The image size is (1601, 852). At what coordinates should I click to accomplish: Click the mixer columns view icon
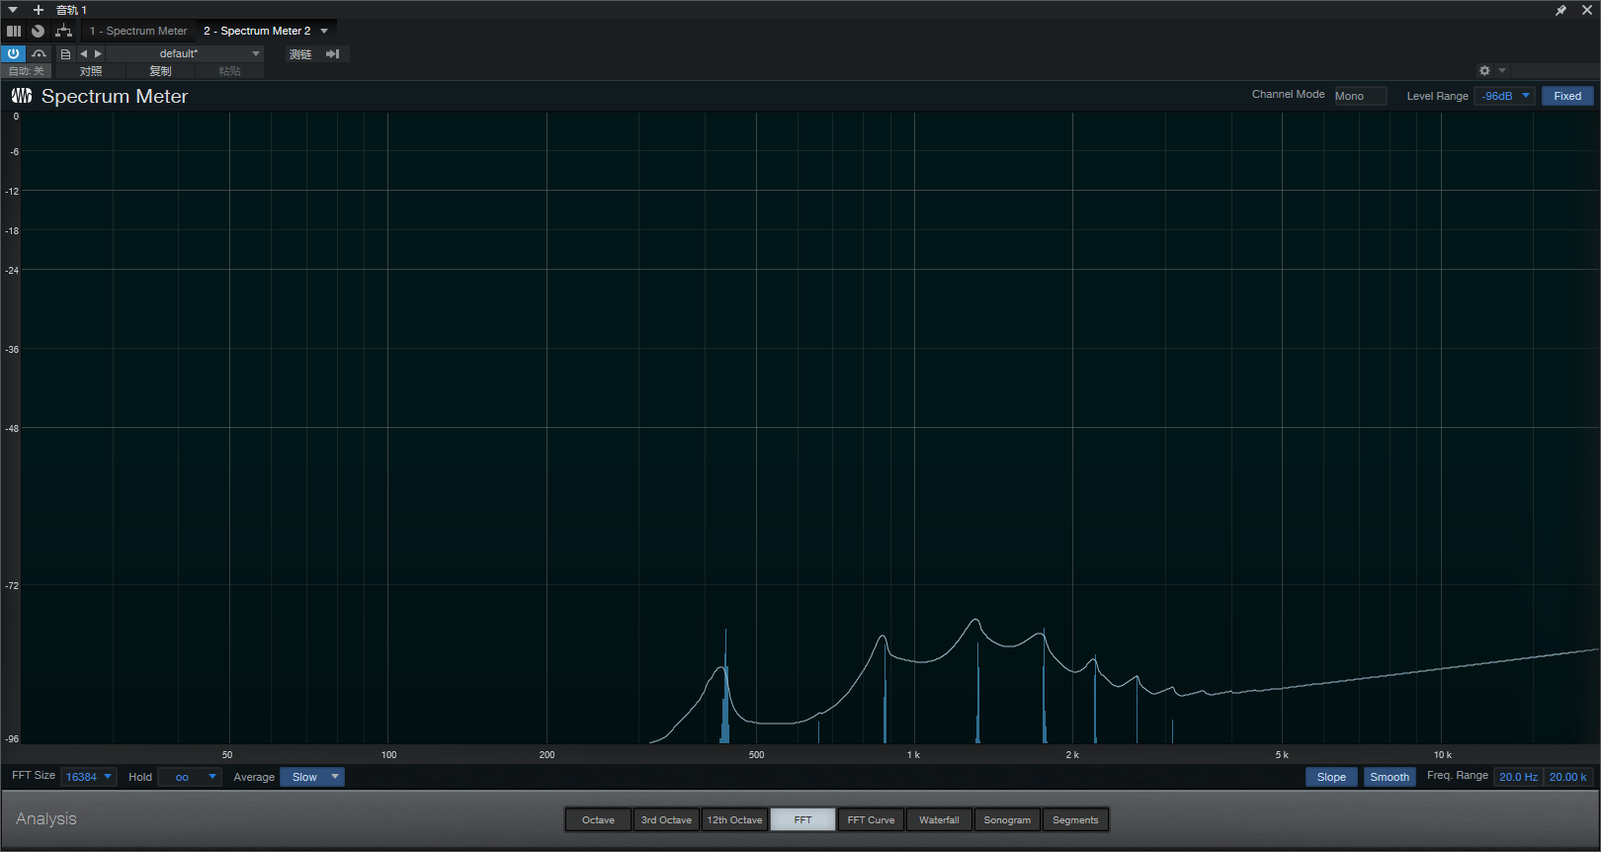click(14, 31)
